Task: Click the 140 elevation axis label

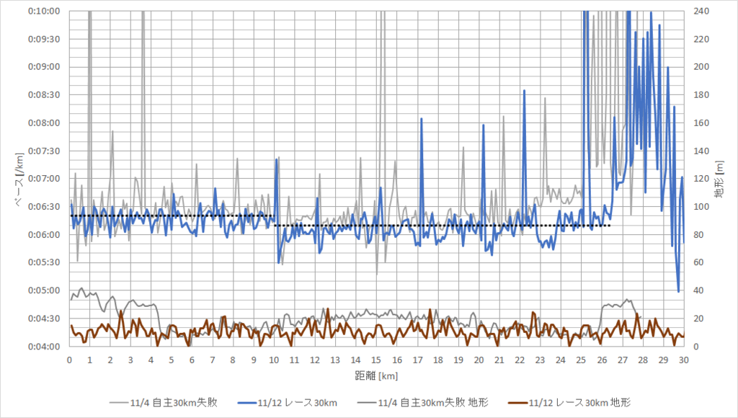Action: pos(701,151)
